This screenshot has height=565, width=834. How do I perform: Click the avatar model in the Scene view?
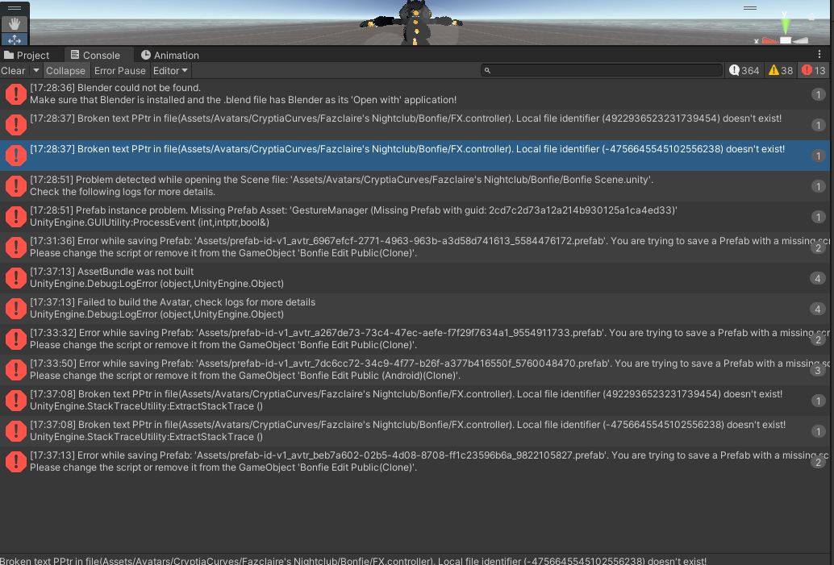(415, 23)
